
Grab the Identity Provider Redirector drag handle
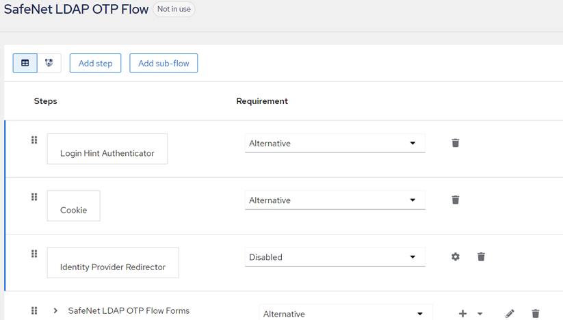34,254
